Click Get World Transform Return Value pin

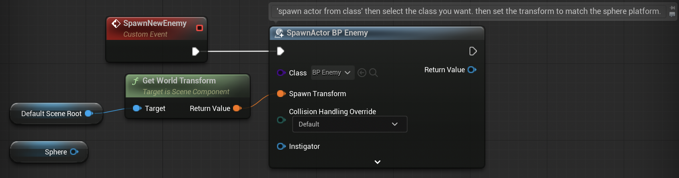pos(237,108)
